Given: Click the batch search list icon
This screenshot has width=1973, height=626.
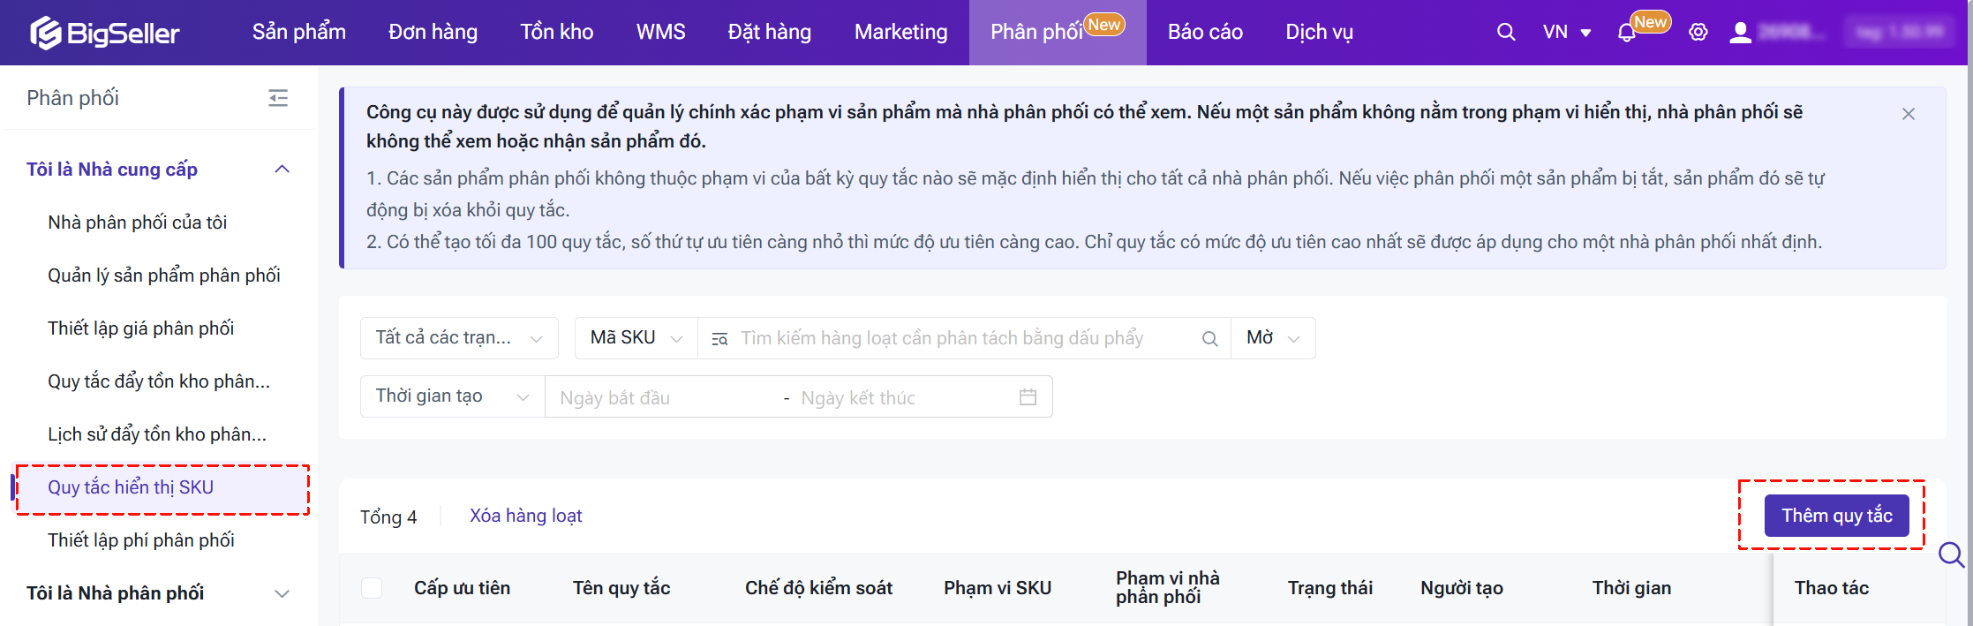Looking at the screenshot, I should tap(719, 339).
